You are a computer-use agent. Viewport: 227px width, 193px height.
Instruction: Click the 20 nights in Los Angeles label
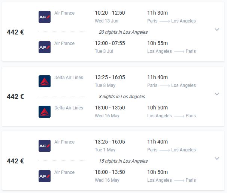pos(123,32)
